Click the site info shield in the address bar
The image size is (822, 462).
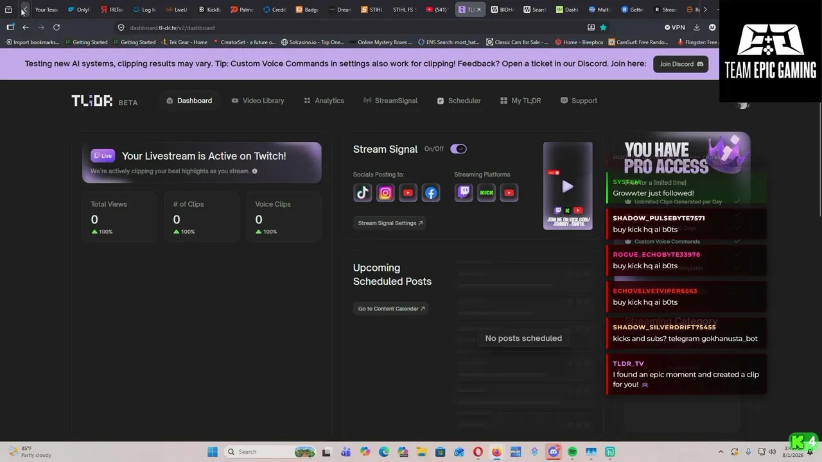coord(121,28)
